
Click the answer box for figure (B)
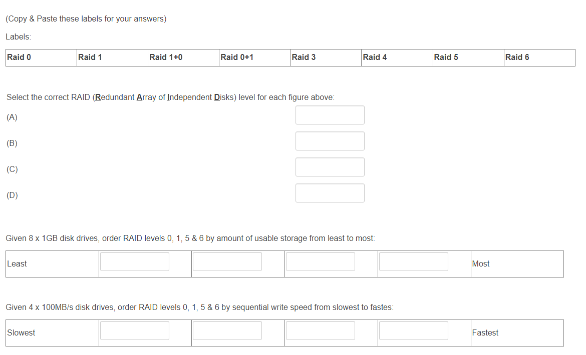click(330, 141)
